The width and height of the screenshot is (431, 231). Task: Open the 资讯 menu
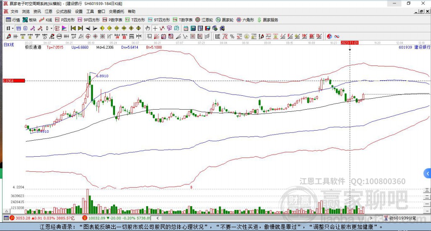(x=37, y=11)
